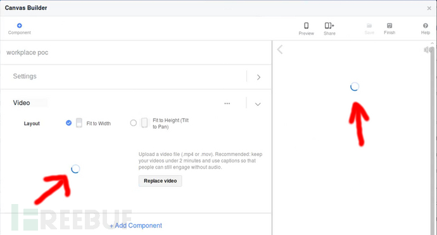The image size is (437, 235).
Task: Open the Video section three-dot menu
Action: point(227,104)
